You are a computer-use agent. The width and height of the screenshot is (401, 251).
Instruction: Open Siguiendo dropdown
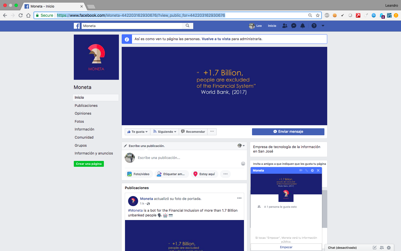click(x=165, y=132)
